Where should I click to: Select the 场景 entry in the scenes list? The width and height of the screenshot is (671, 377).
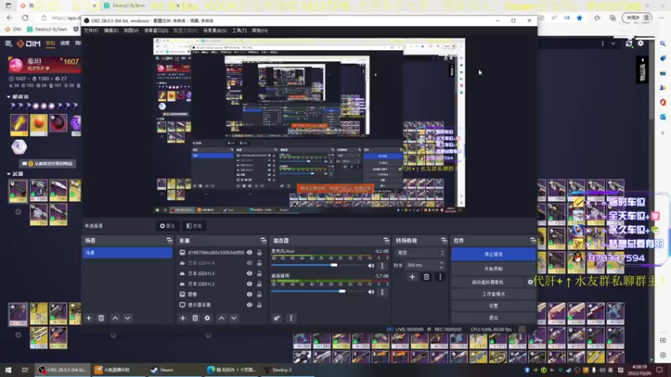coord(127,253)
